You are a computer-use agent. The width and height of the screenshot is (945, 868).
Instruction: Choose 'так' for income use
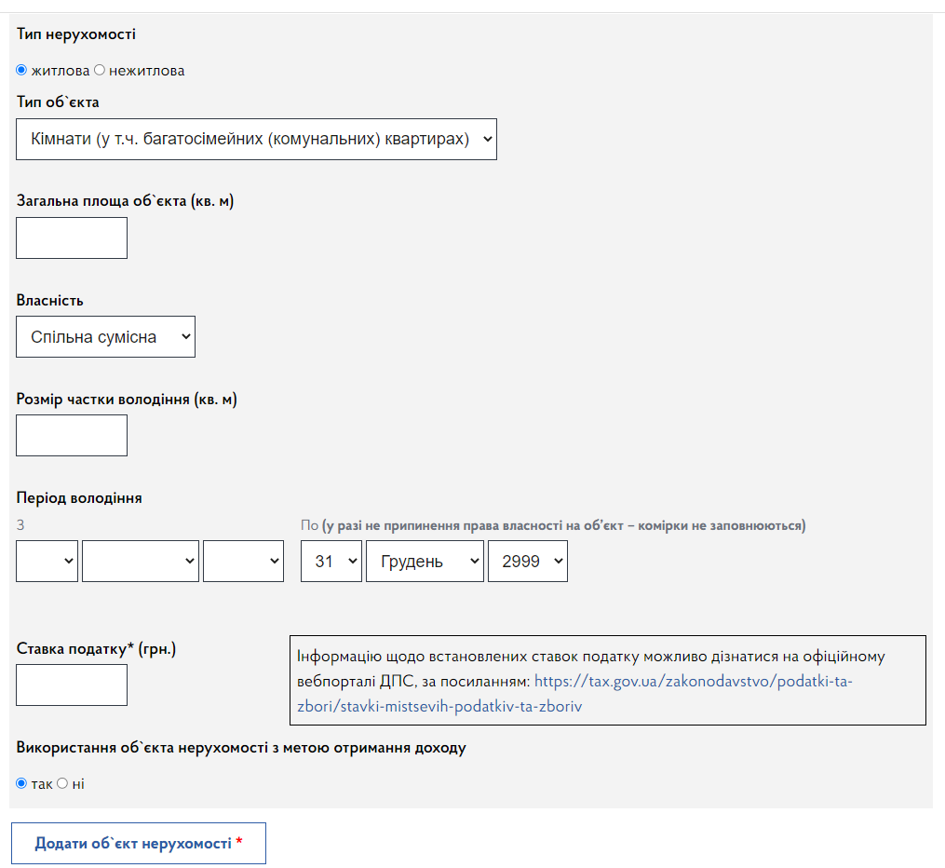(22, 783)
